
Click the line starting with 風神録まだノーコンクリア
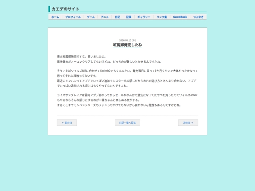[x=110, y=62]
